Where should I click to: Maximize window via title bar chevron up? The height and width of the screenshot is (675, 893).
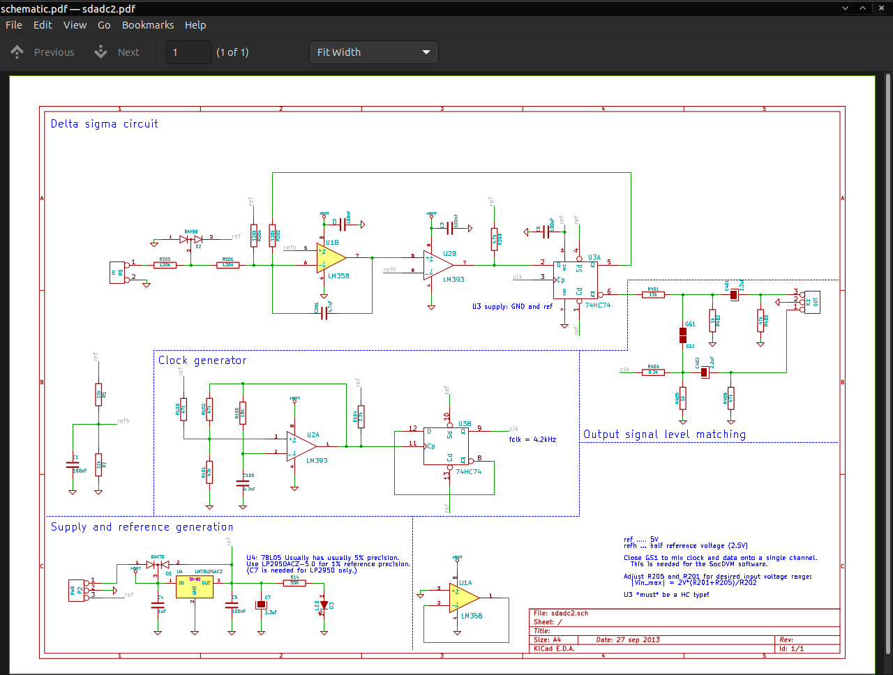863,8
